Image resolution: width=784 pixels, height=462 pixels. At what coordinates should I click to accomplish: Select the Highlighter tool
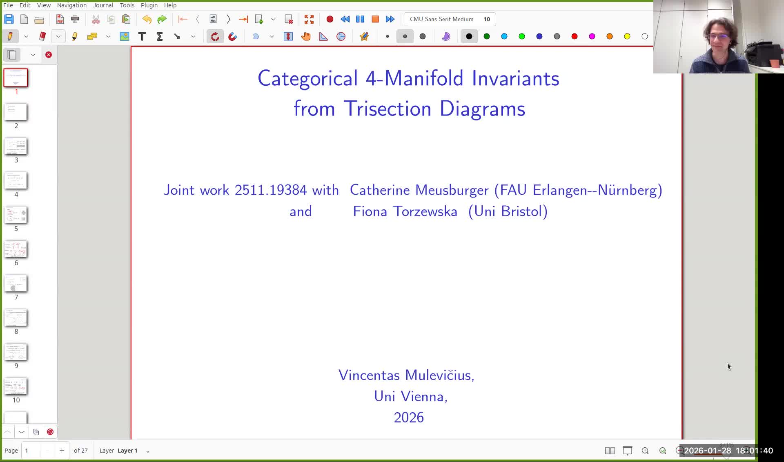(75, 37)
